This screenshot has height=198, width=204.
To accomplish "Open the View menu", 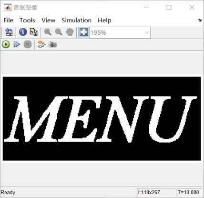I will pyautogui.click(x=49, y=20).
